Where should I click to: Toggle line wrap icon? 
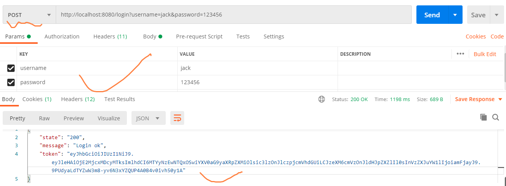pyautogui.click(x=177, y=118)
